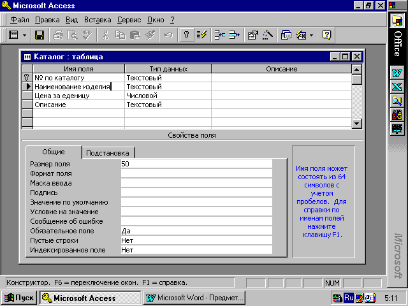Click the Условие на значение input box
408x306 pixels.
pos(196,212)
